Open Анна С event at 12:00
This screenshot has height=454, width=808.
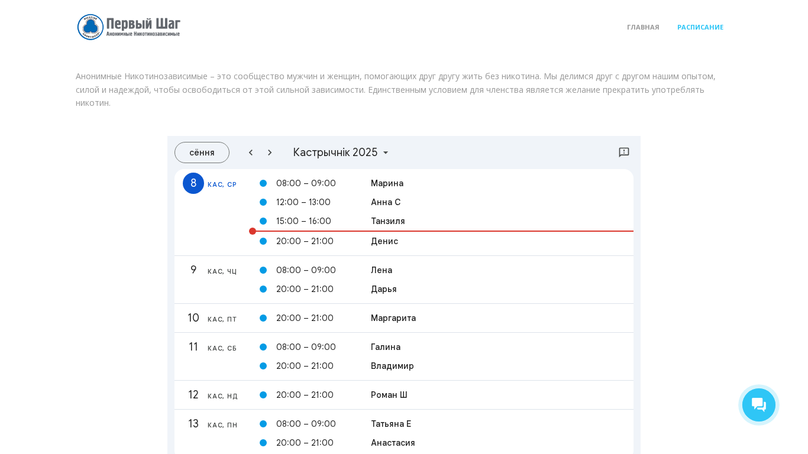386,202
